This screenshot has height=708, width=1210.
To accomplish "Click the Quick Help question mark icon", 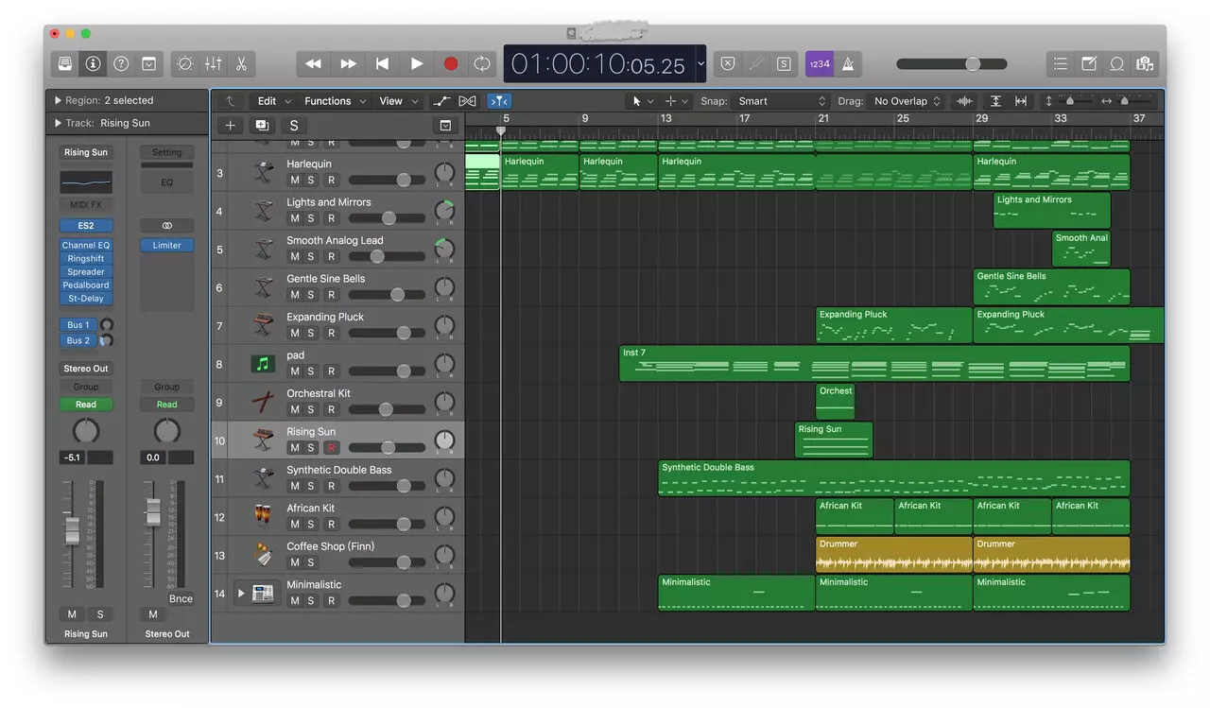I will 121,63.
